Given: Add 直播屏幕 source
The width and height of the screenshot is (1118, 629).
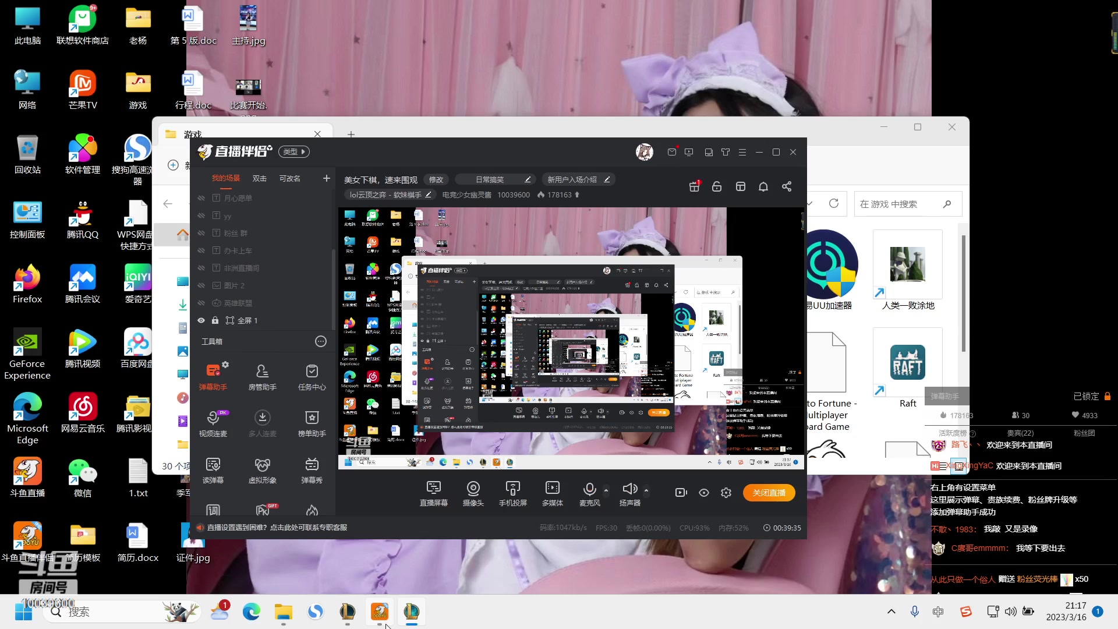Looking at the screenshot, I should 434,493.
